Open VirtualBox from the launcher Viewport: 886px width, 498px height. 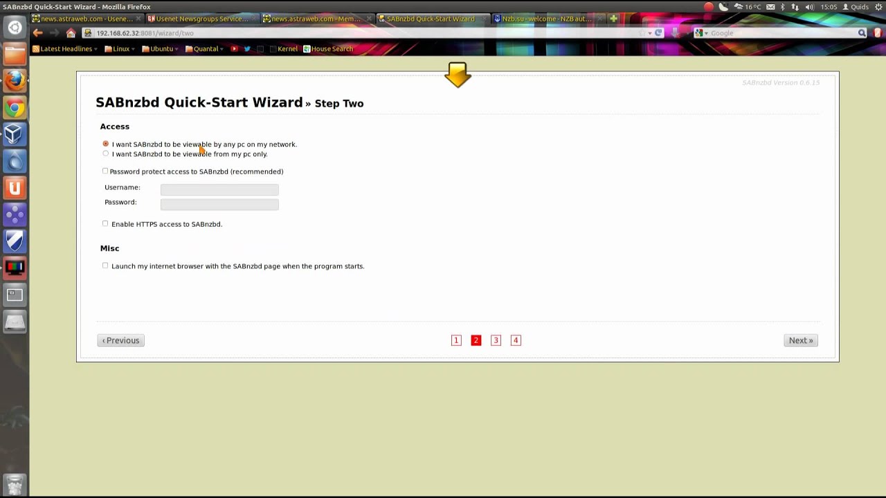(15, 134)
